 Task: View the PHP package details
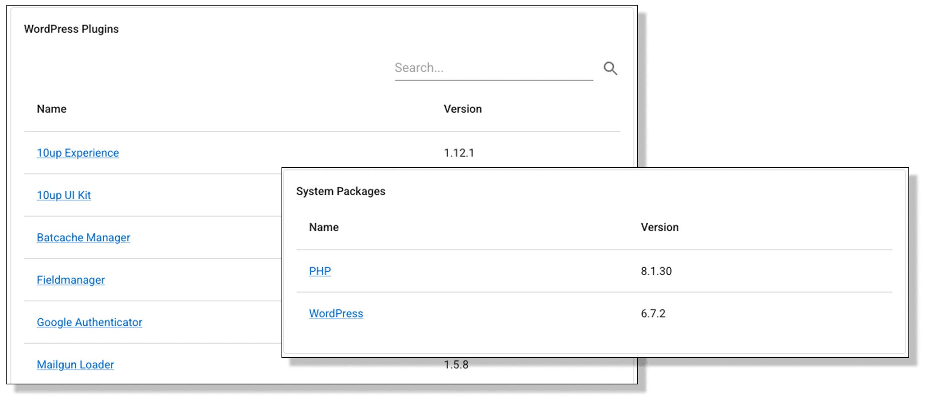tap(320, 271)
